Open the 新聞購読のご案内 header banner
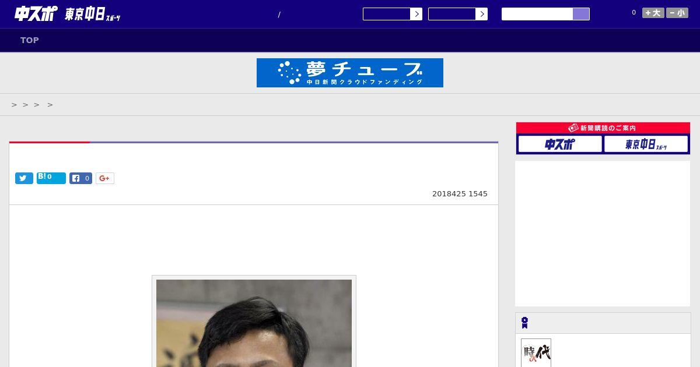Screen dimensions: 700x367 coord(603,128)
